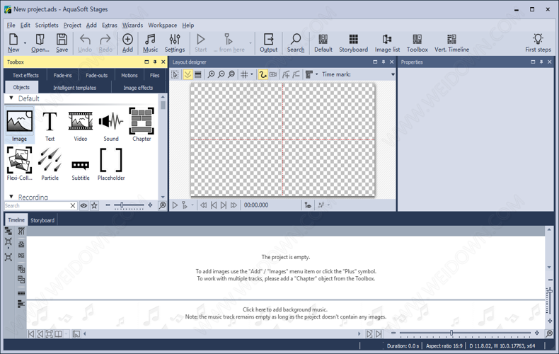
Task: Open the Image effects tab
Action: coord(138,87)
